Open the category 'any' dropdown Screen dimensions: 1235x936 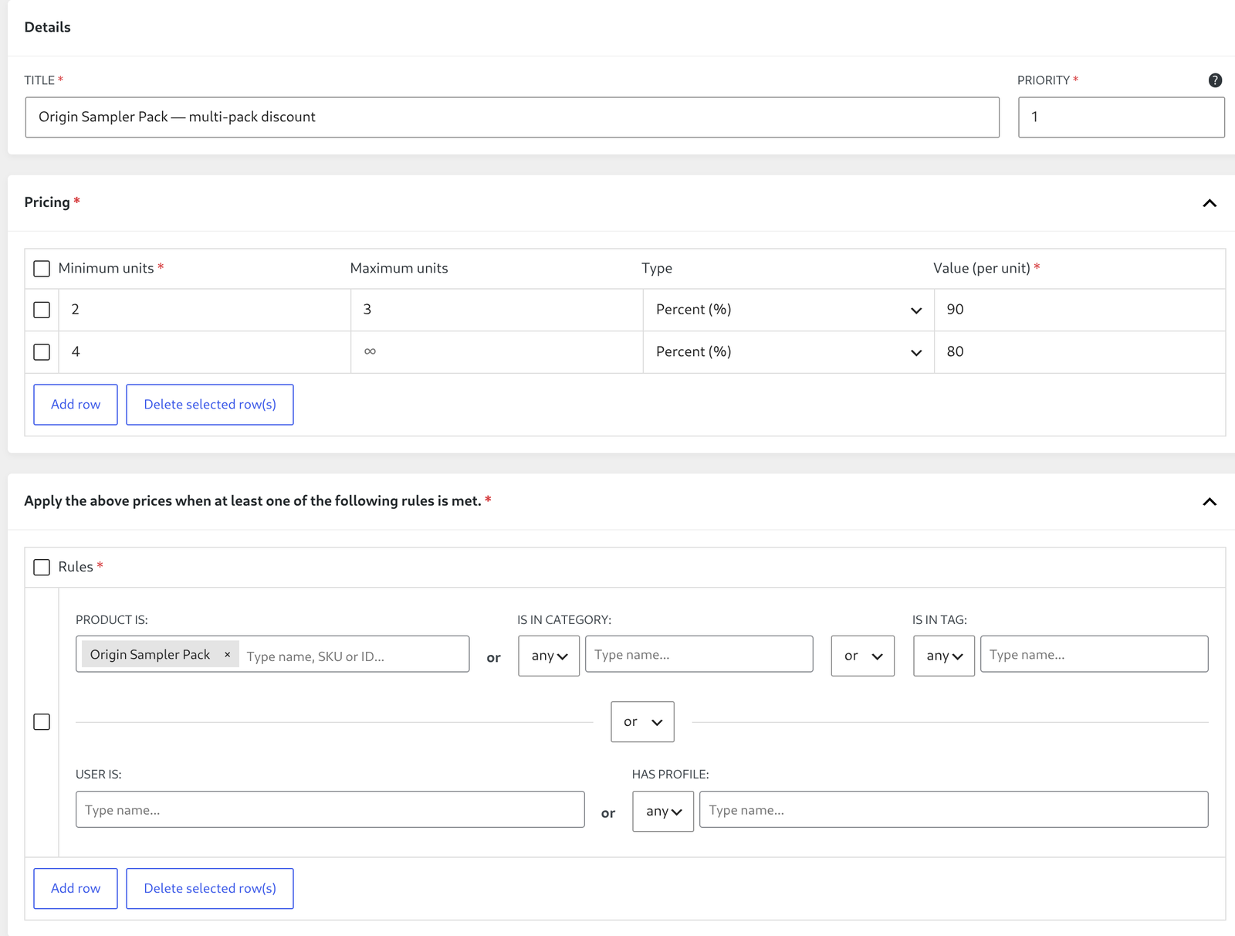click(x=549, y=656)
